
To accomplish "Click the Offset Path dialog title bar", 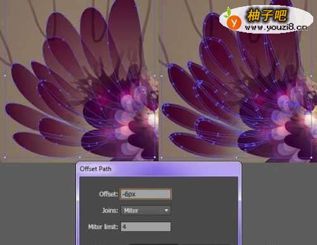I will (x=158, y=169).
